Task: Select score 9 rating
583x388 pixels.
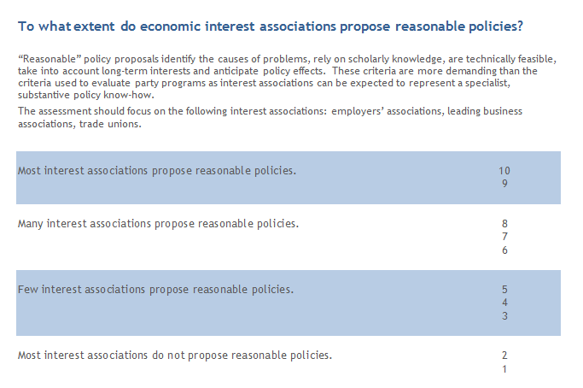Action: (x=504, y=184)
